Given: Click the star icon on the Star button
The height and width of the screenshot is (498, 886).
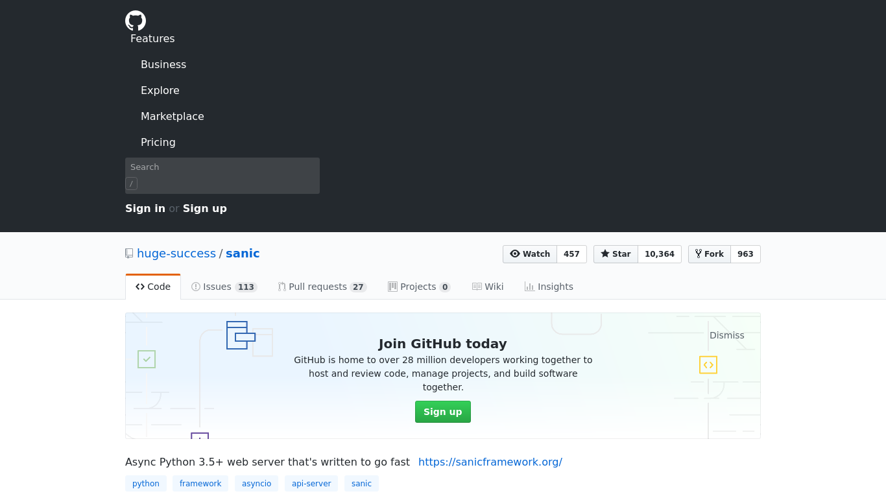Looking at the screenshot, I should (x=605, y=254).
